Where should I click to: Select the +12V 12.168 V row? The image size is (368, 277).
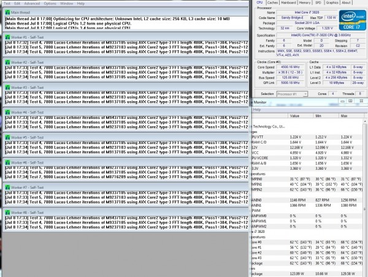click(x=307, y=148)
